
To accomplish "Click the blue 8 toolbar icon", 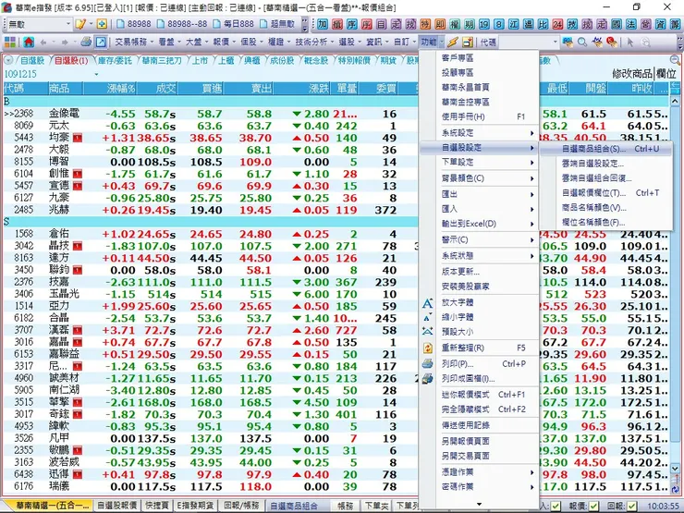I will (499, 24).
